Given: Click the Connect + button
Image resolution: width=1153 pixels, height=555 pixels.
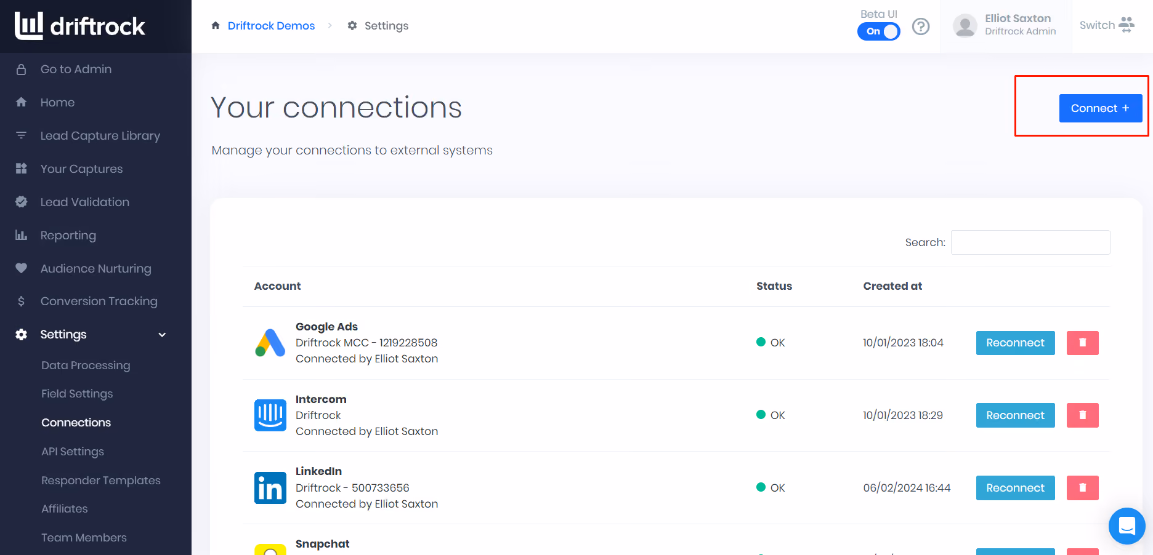Looking at the screenshot, I should point(1101,108).
